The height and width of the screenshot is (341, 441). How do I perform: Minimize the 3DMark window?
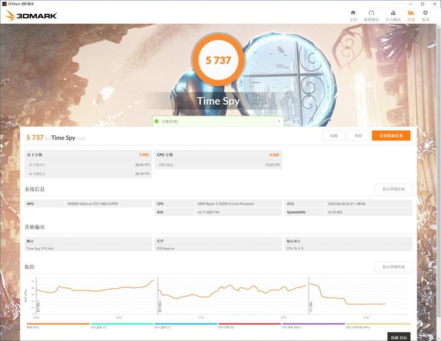[411, 4]
